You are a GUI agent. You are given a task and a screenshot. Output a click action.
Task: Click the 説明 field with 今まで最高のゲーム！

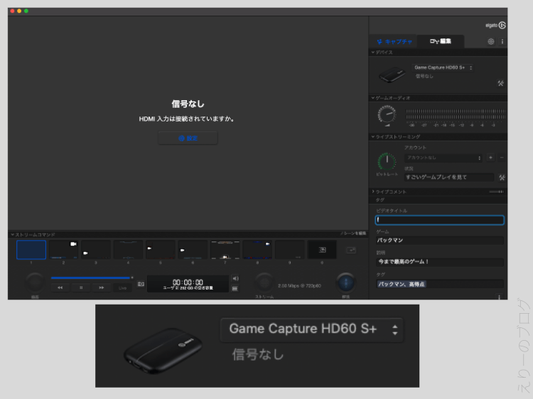click(x=439, y=262)
